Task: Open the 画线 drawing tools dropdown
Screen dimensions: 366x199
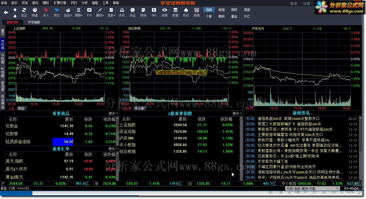Action: pos(100,12)
